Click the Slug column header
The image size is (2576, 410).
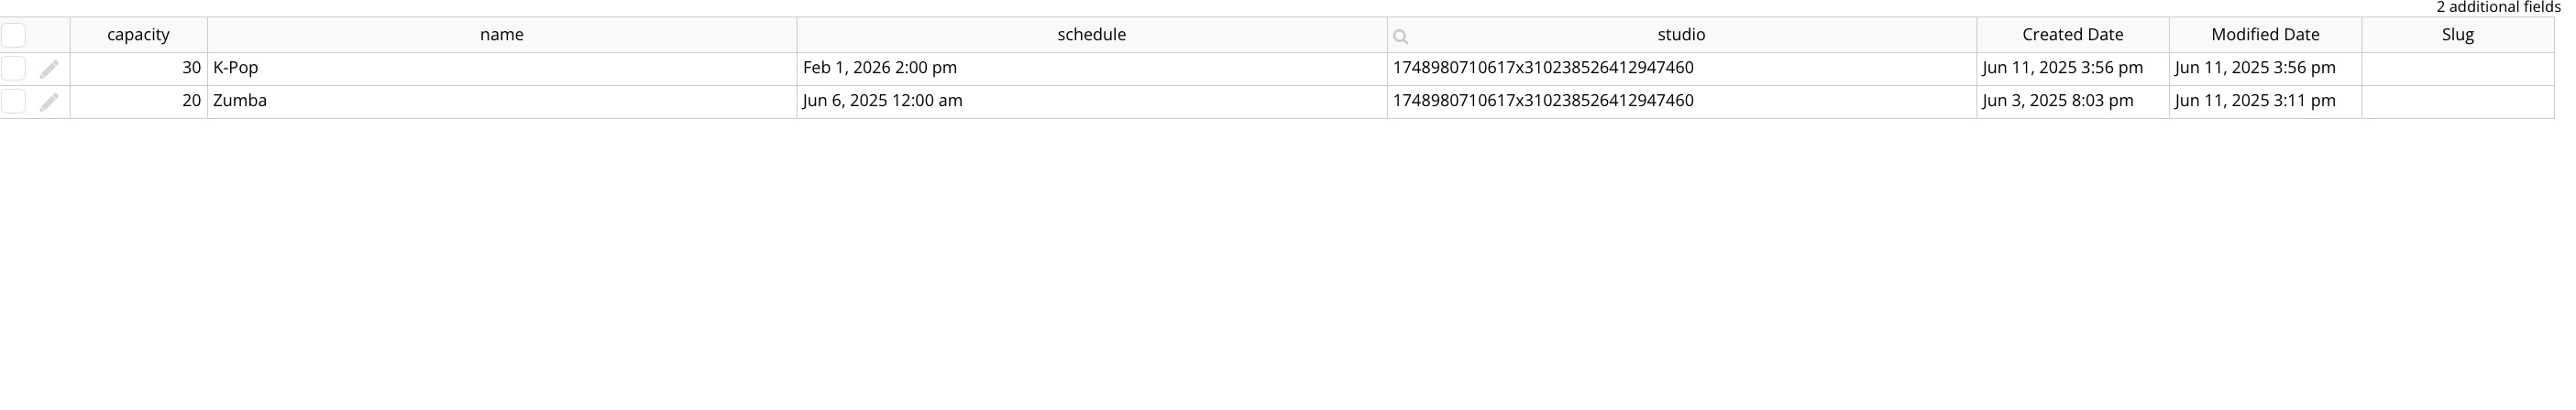tap(2458, 35)
